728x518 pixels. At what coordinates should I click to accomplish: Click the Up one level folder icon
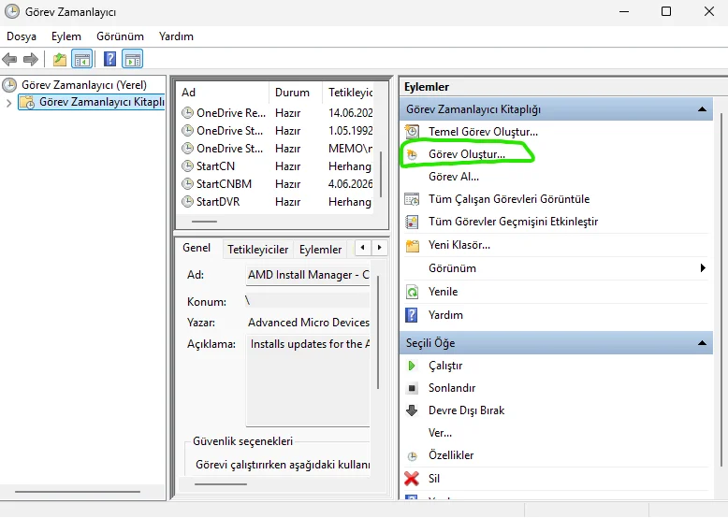coord(60,59)
